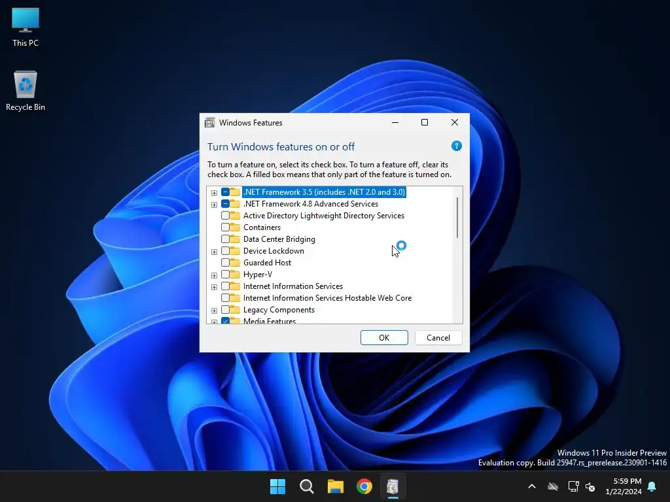Expand the Hyper-V node

[214, 275]
